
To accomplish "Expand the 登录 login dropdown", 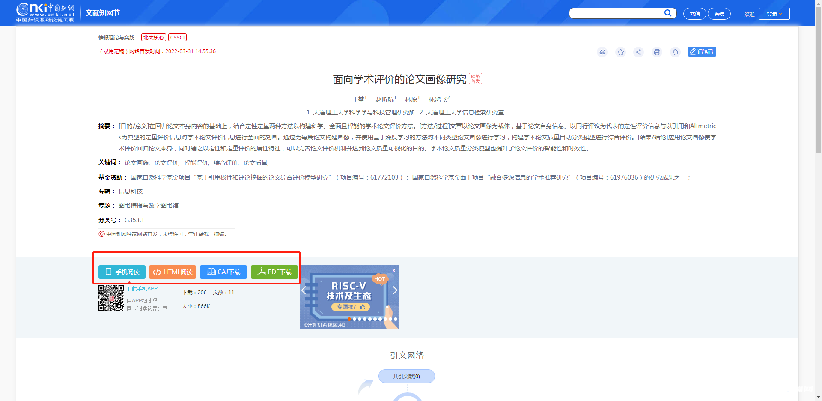I will coord(774,13).
